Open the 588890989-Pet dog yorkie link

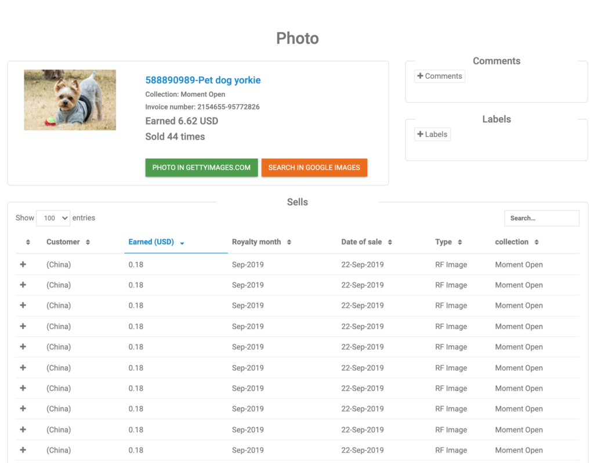point(202,80)
